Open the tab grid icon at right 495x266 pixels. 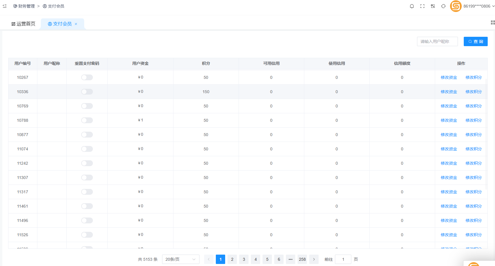[x=493, y=22]
